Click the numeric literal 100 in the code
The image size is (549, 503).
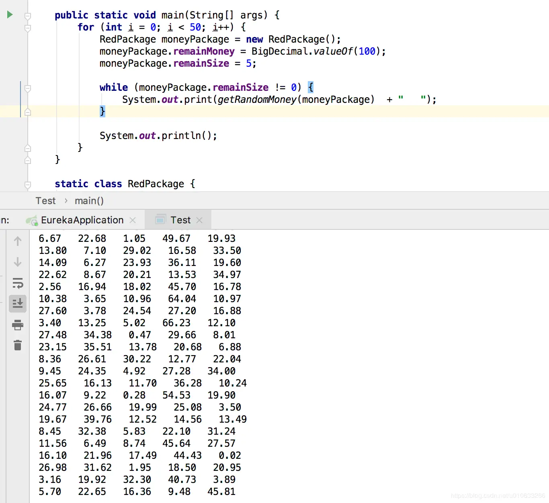367,51
